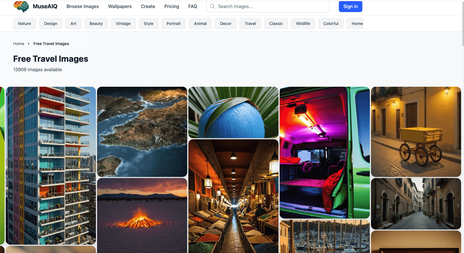
Task: Filter by the Vintage category
Action: (123, 24)
